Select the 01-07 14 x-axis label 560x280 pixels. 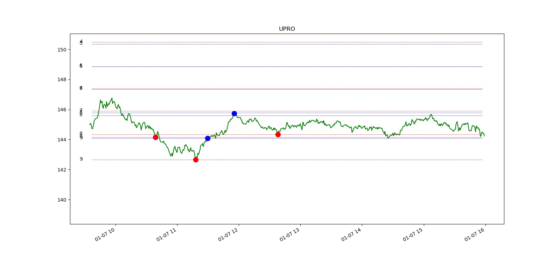pos(351,234)
